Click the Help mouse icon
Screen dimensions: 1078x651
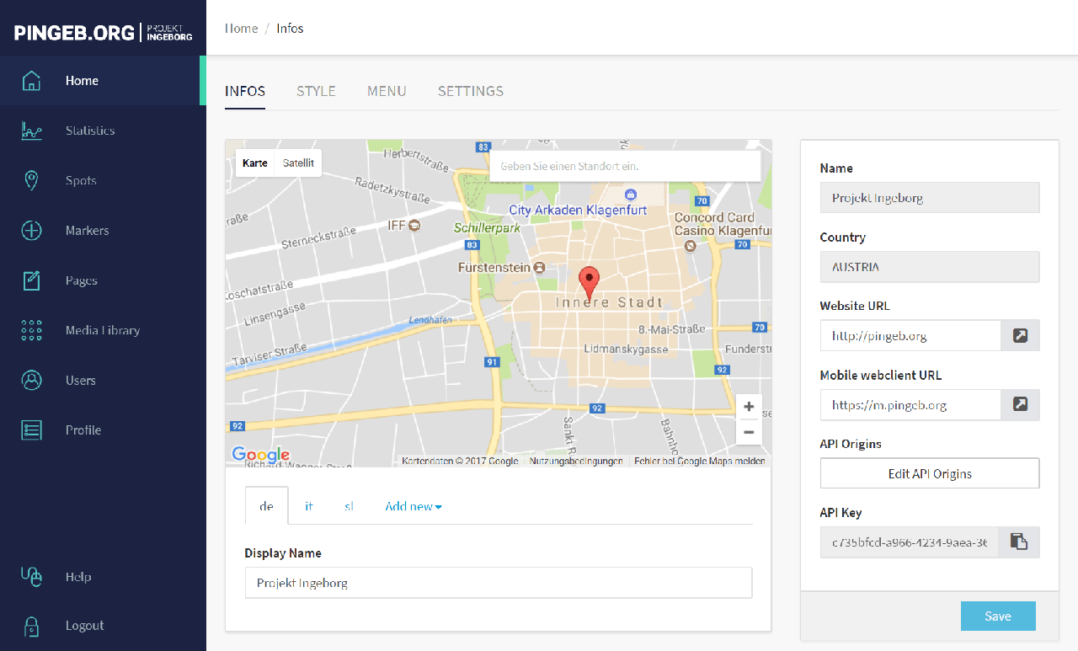[31, 577]
